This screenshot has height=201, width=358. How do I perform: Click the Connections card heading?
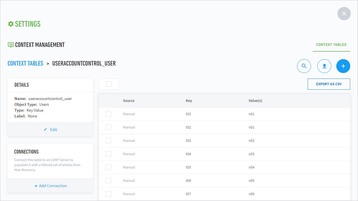[x=26, y=152]
